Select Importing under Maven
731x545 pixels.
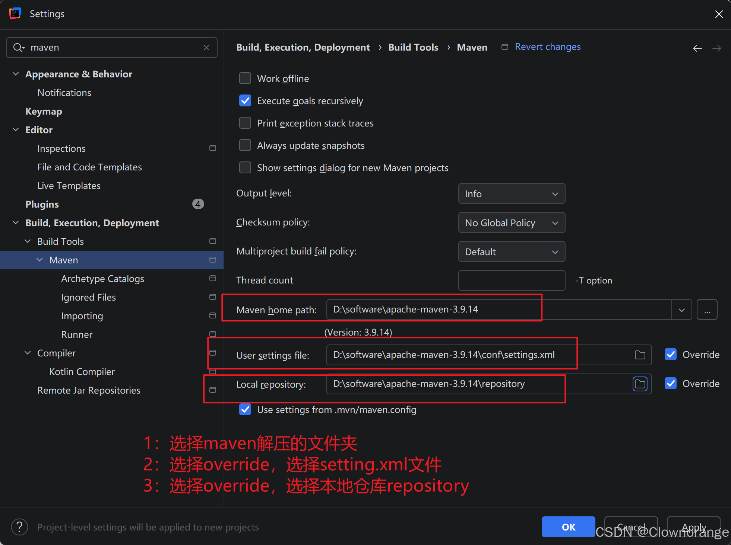[82, 316]
